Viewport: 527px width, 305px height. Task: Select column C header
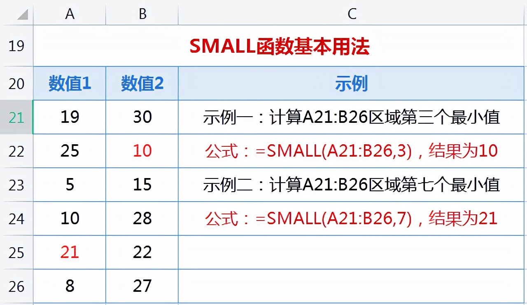352,14
